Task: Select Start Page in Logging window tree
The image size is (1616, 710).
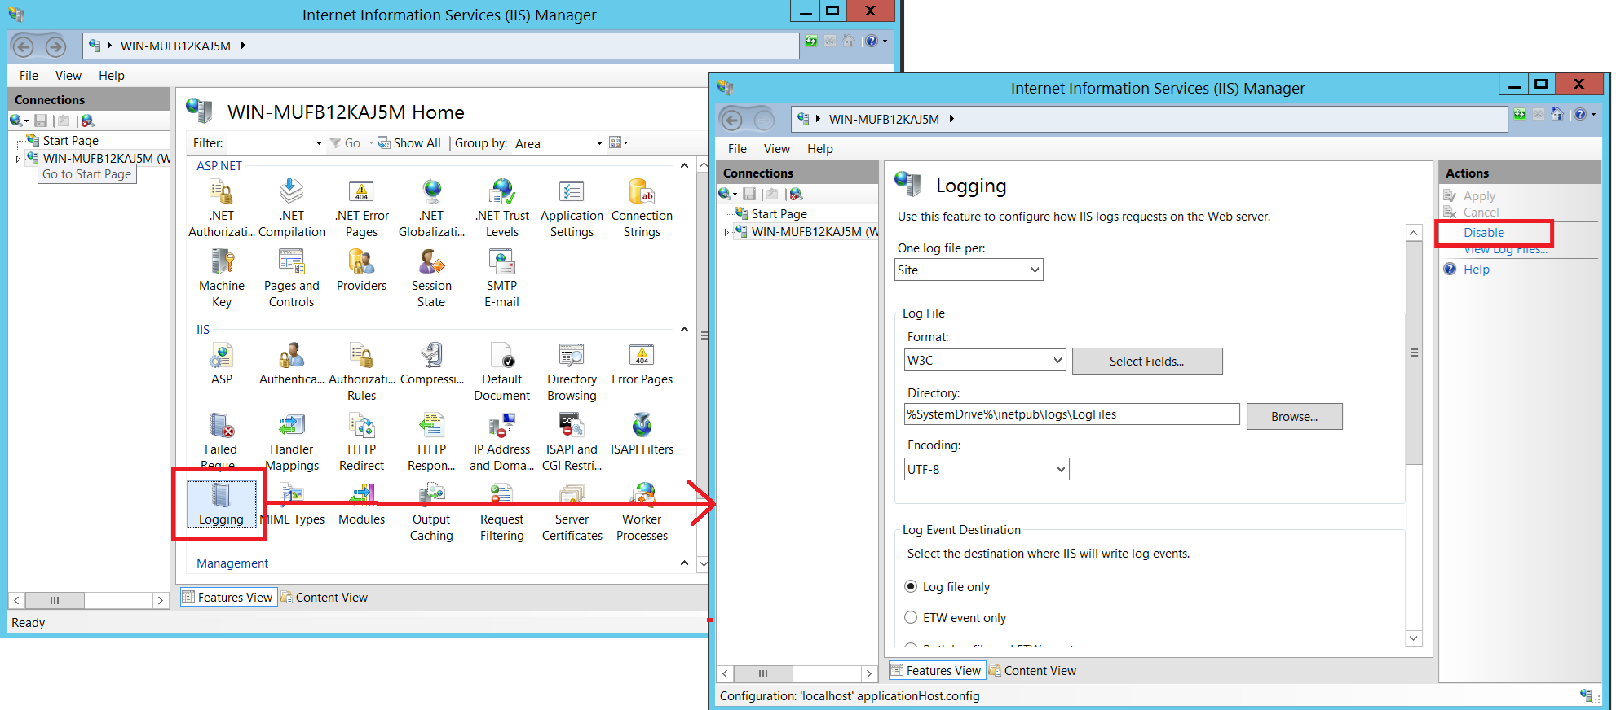Action: [779, 213]
